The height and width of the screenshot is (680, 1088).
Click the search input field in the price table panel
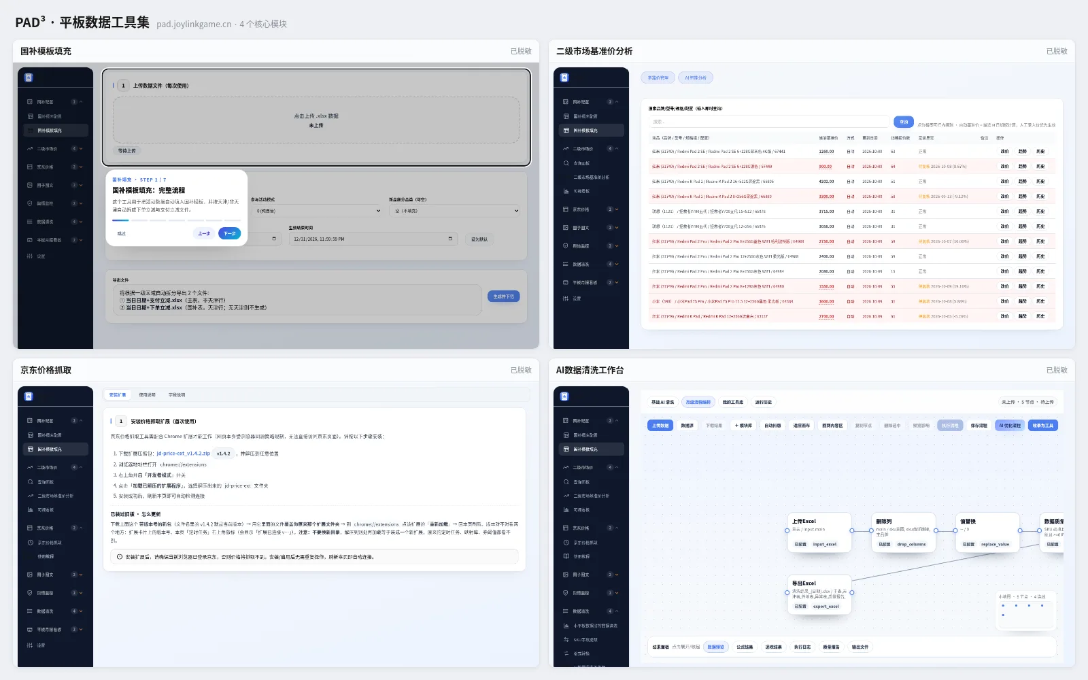pos(769,122)
